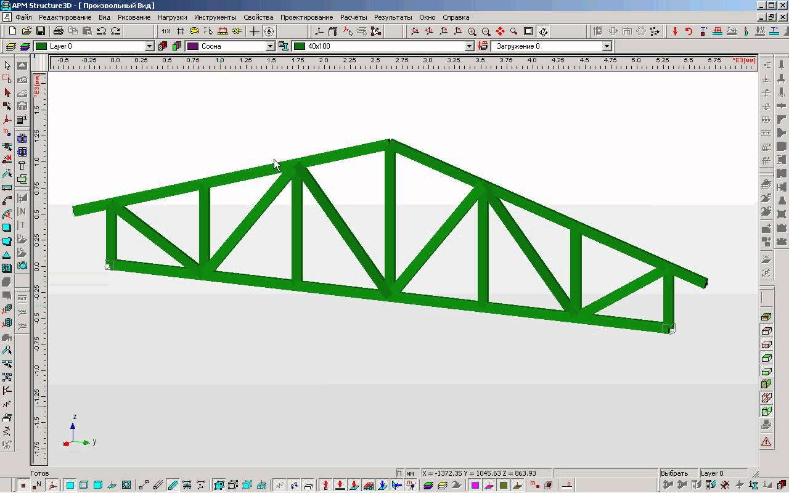Viewport: 789px width, 493px height.
Task: Toggle the magenta square icon in bottom toolbar
Action: 475,486
